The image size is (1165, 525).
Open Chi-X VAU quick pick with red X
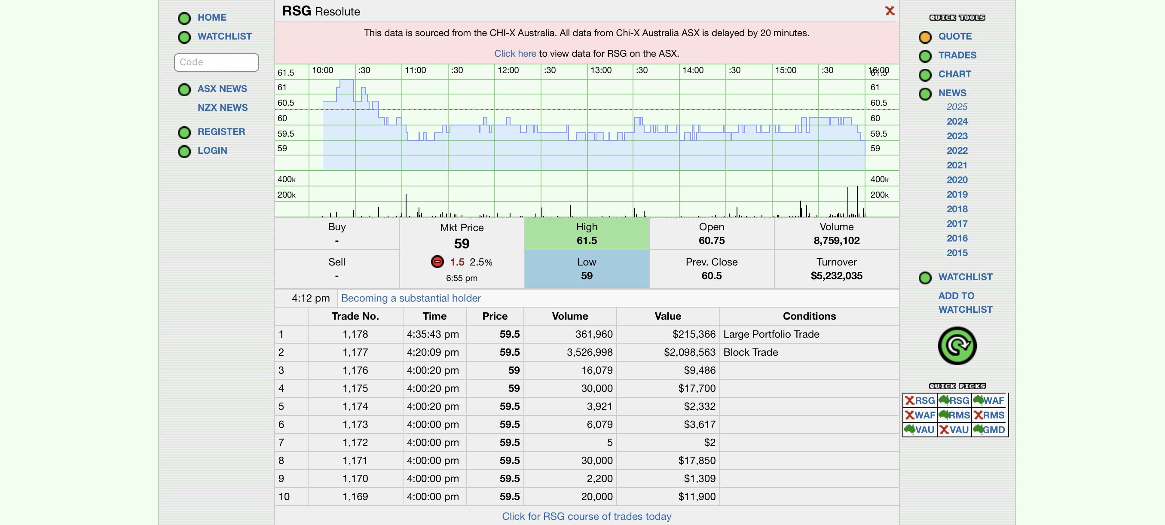click(954, 430)
